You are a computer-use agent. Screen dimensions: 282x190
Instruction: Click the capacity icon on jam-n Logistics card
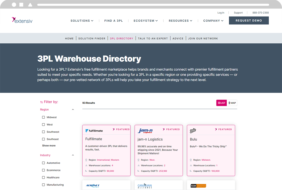click(x=138, y=171)
